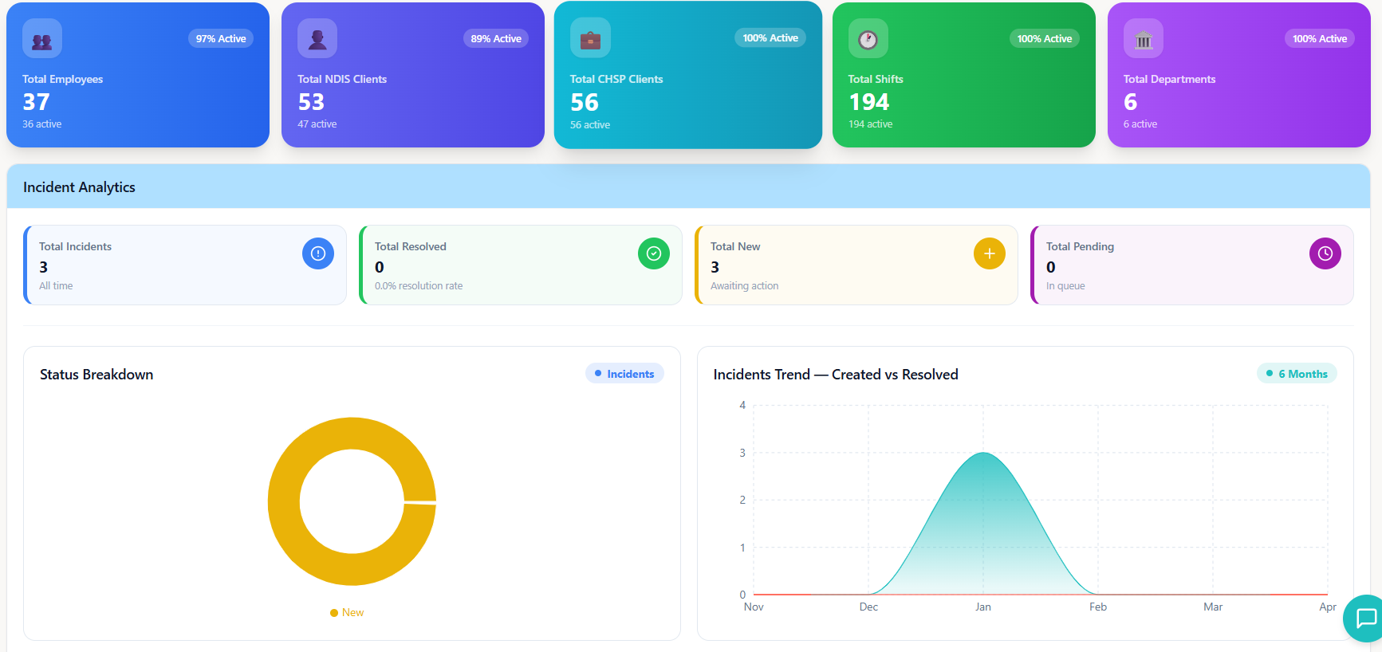Click the 'In queue' caption

pos(1065,286)
